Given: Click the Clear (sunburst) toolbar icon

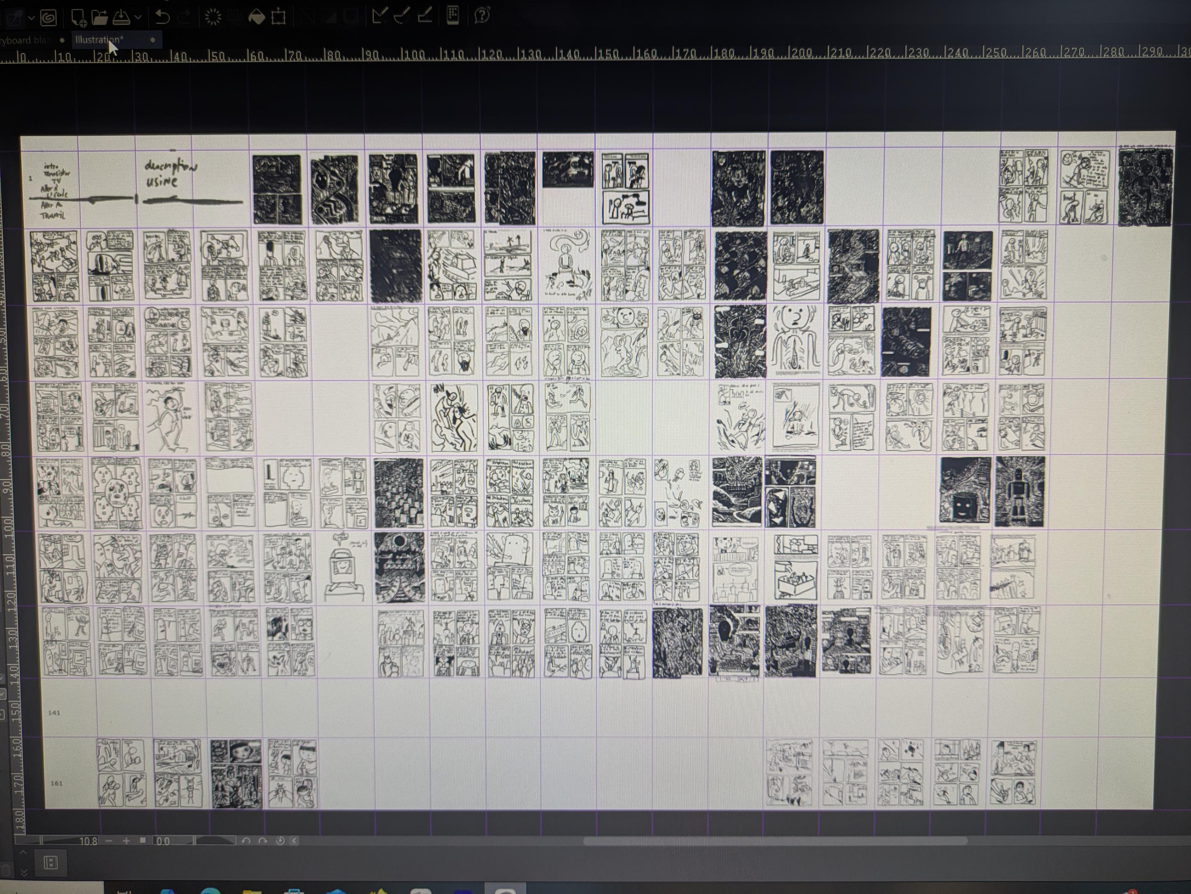Looking at the screenshot, I should point(214,17).
